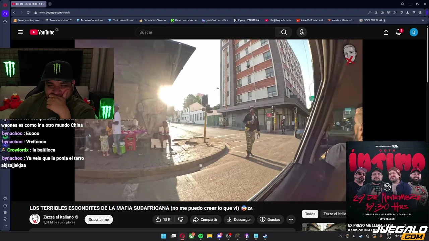Select the "Zazza el italiano" filter chip
Viewport: 429px width, 241px height.
click(x=334, y=214)
